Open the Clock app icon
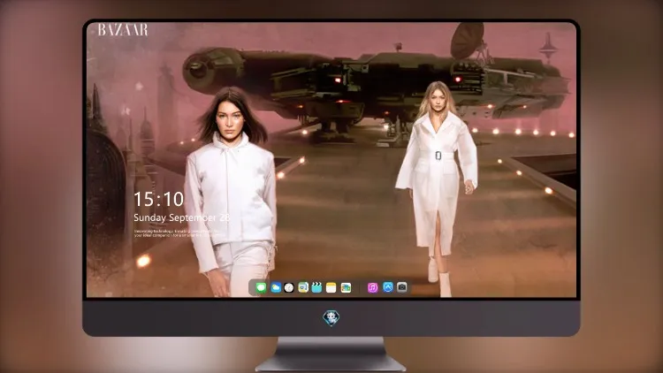Screen dimensions: 663x373 [x=289, y=287]
